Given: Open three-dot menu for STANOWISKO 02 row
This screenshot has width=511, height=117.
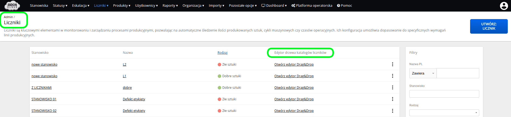Looking at the screenshot, I should [392, 111].
